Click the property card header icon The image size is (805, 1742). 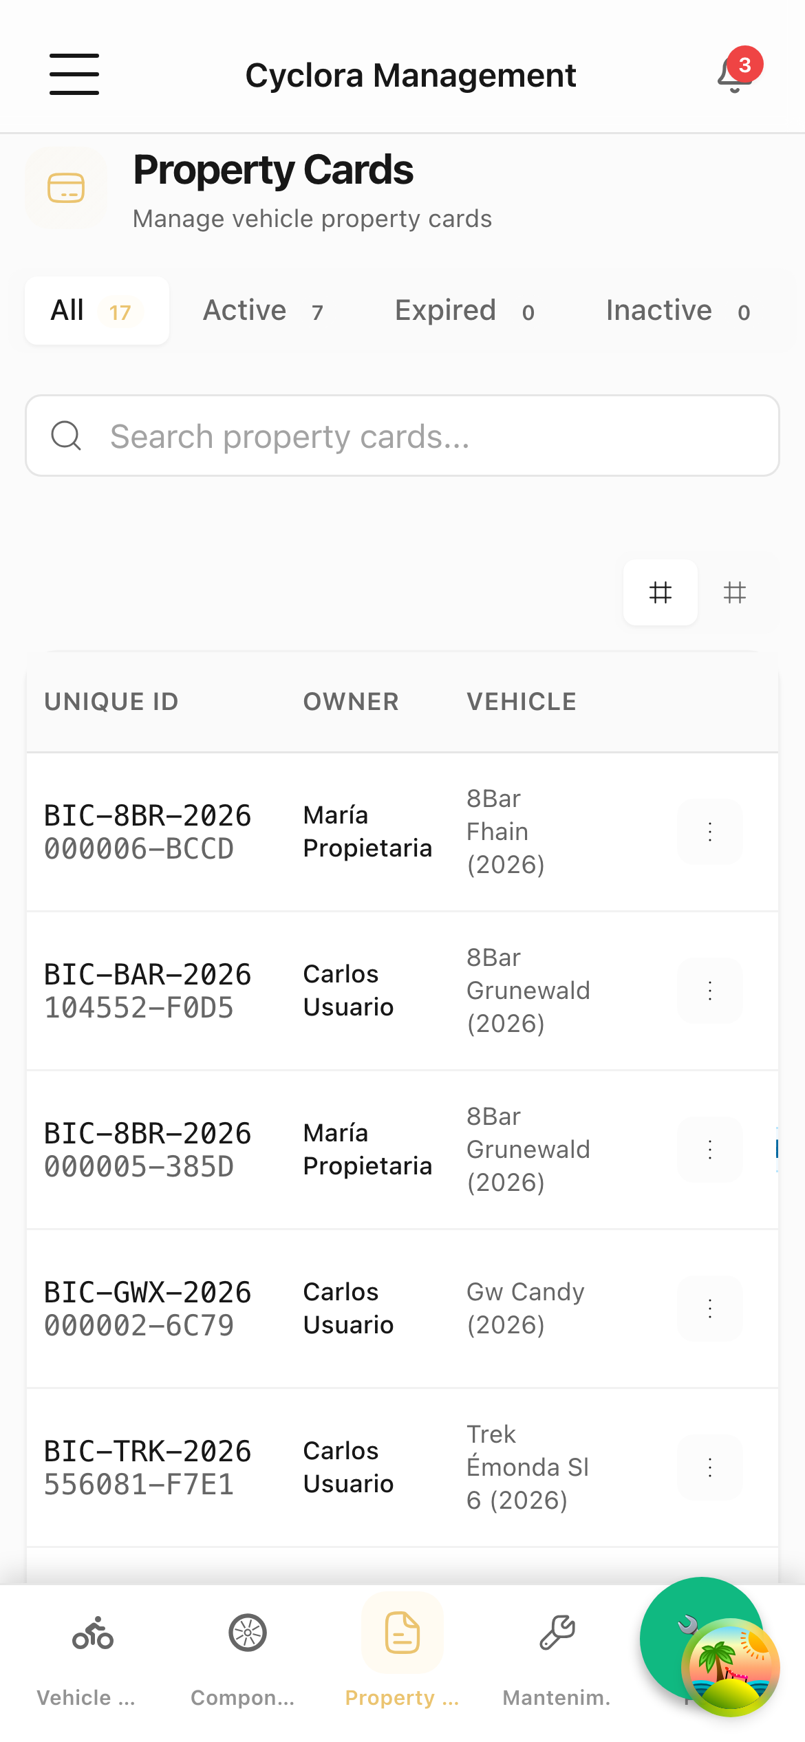pyautogui.click(x=66, y=188)
